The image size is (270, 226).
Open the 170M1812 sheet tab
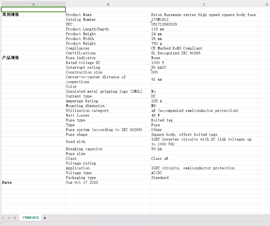pos(30,217)
